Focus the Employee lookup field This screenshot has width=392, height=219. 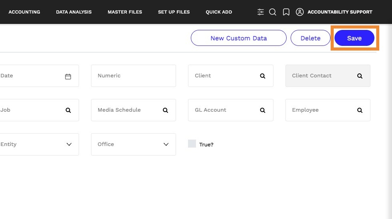[328, 110]
